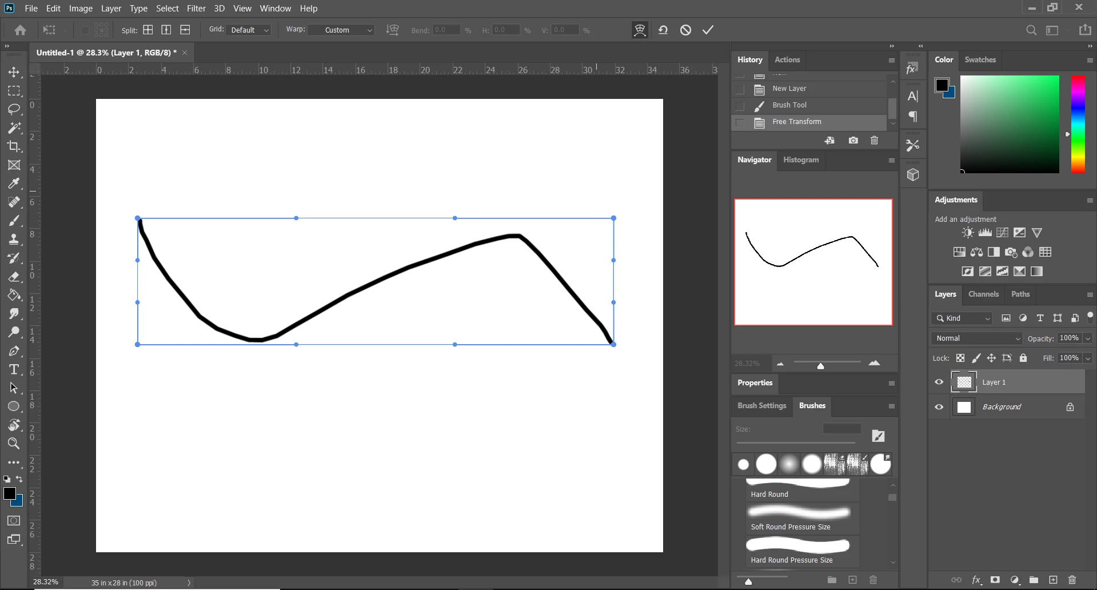Screen dimensions: 1097x590
Task: Expand the Opacity slider dropdown
Action: point(1088,338)
